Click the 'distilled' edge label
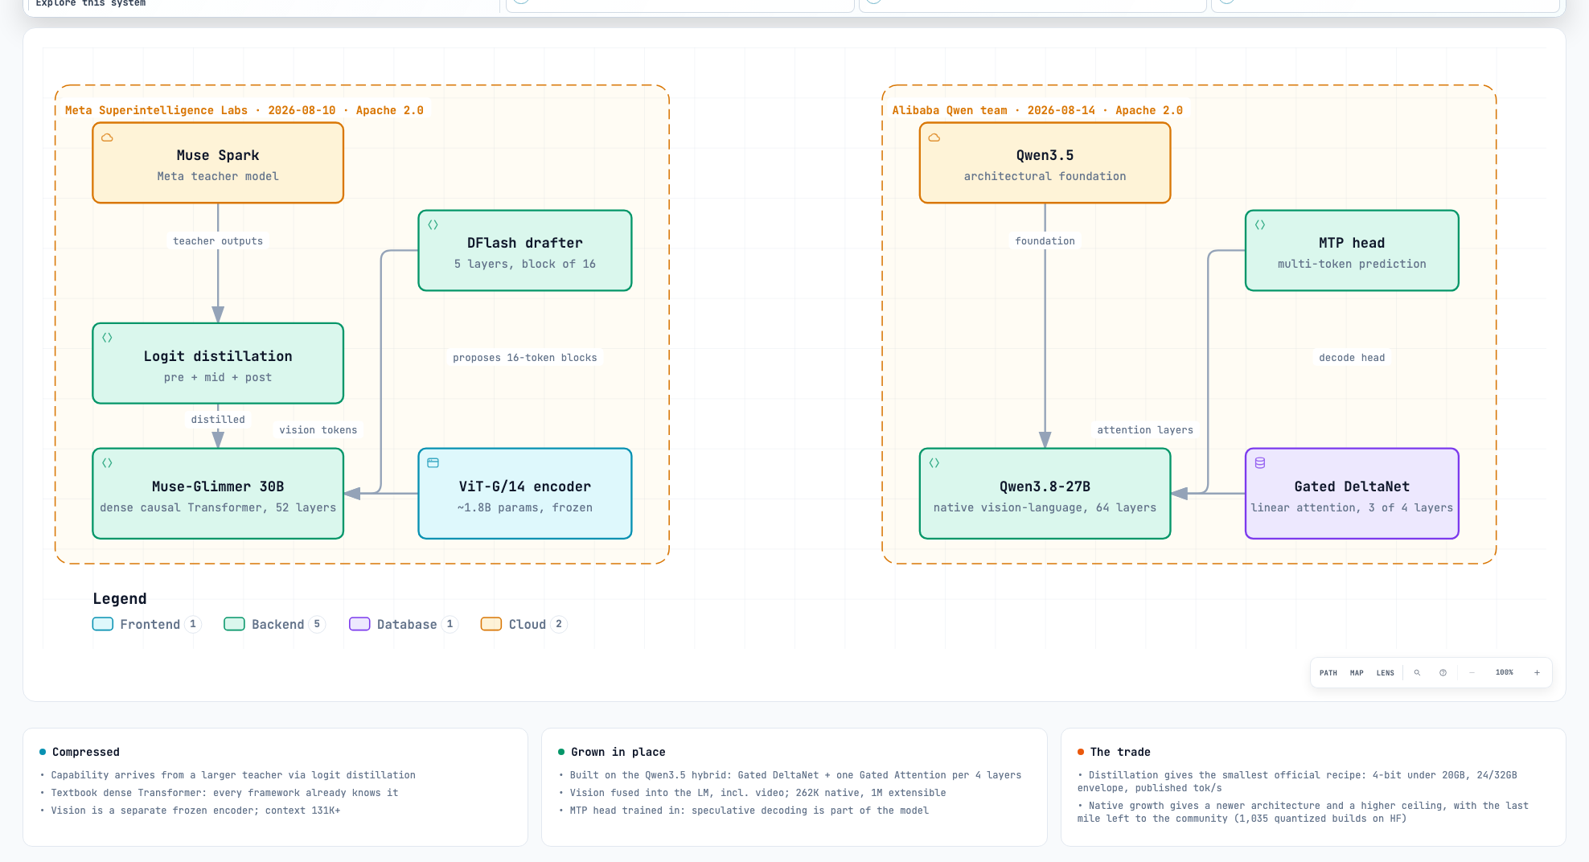This screenshot has width=1589, height=862. point(218,420)
